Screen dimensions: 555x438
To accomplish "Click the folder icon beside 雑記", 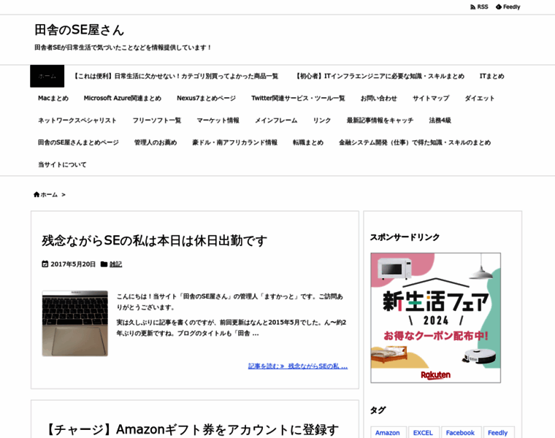I will click(x=104, y=264).
